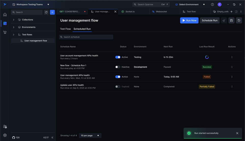Click the Run Now button
The width and height of the screenshot is (245, 141).
[x=189, y=21]
